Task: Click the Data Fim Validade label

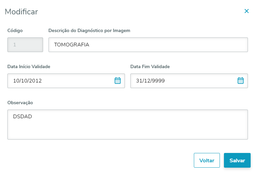Action: (150, 66)
